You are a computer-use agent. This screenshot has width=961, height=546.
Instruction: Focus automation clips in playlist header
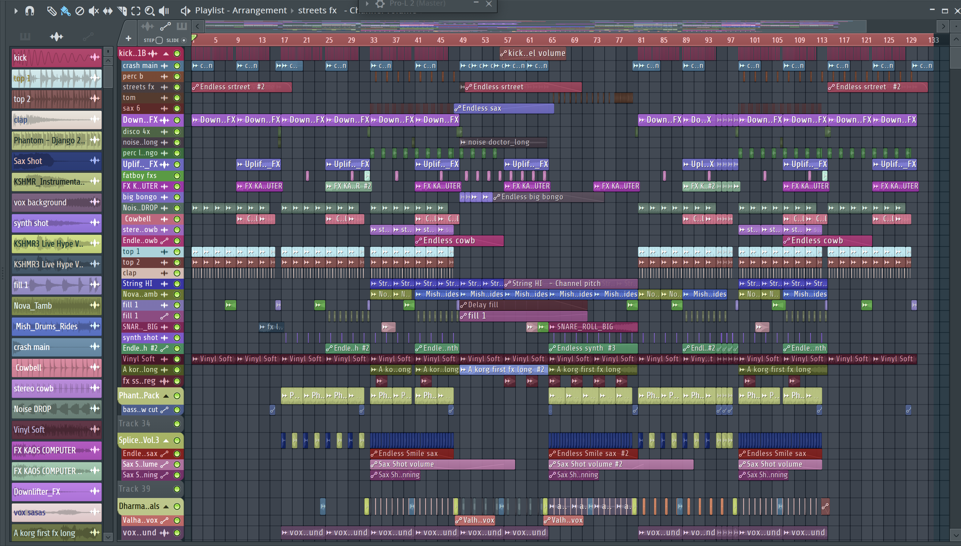[x=165, y=26]
